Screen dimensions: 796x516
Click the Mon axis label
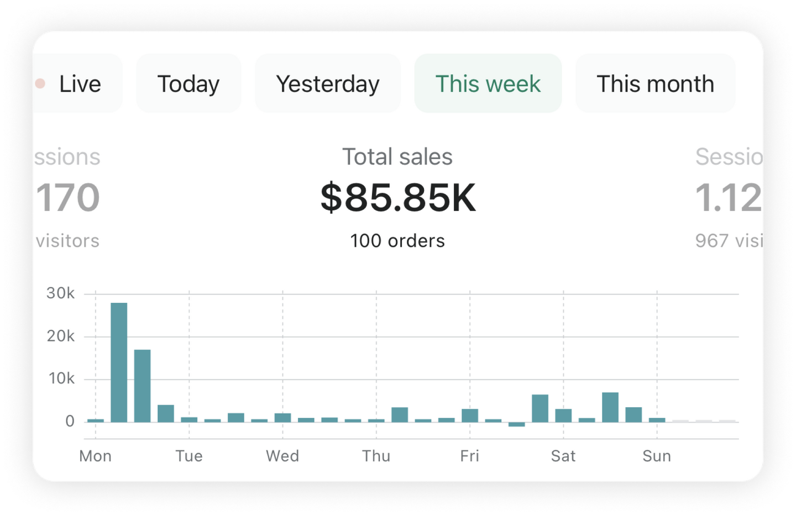[x=95, y=456]
